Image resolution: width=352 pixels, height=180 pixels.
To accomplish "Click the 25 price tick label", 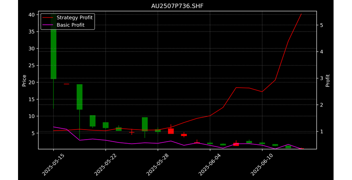I will (x=32, y=66).
